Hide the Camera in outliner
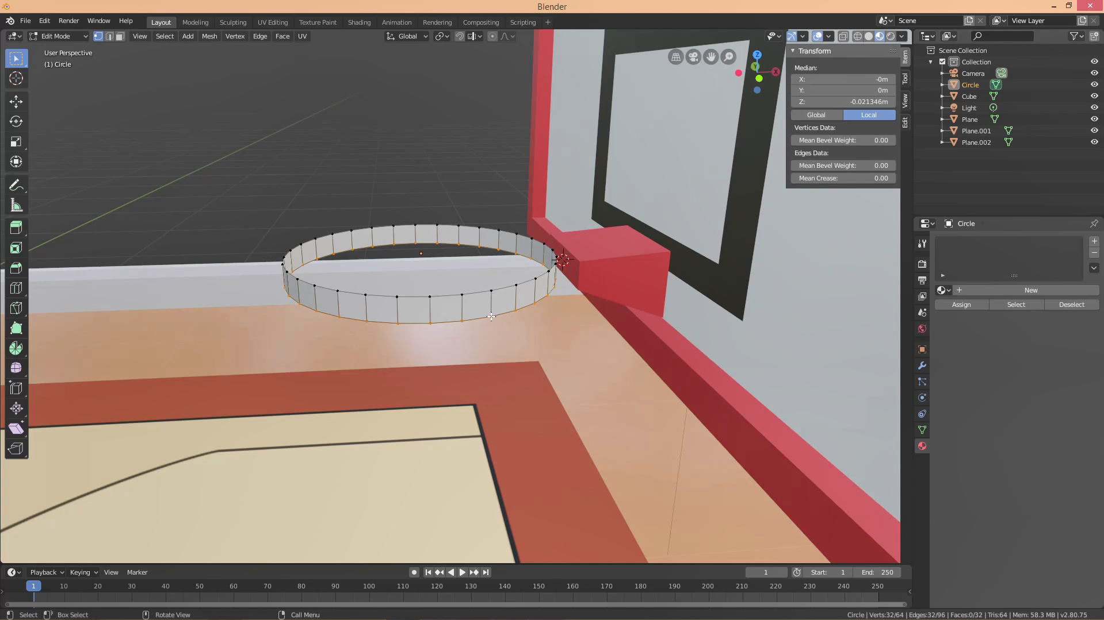 click(1094, 73)
